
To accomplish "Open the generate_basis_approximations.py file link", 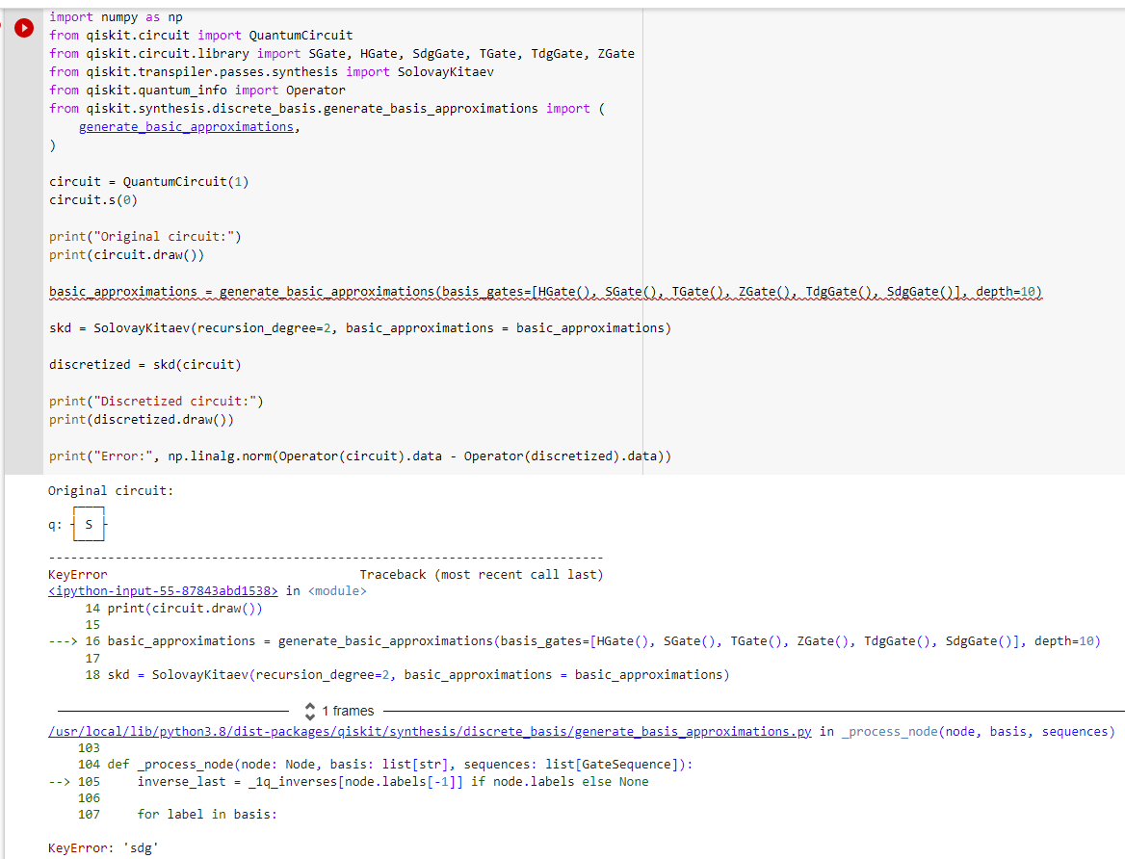I will (x=428, y=731).
